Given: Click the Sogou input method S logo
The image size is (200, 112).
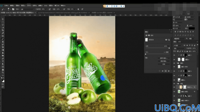Looking at the screenshot, I should coord(104,6).
